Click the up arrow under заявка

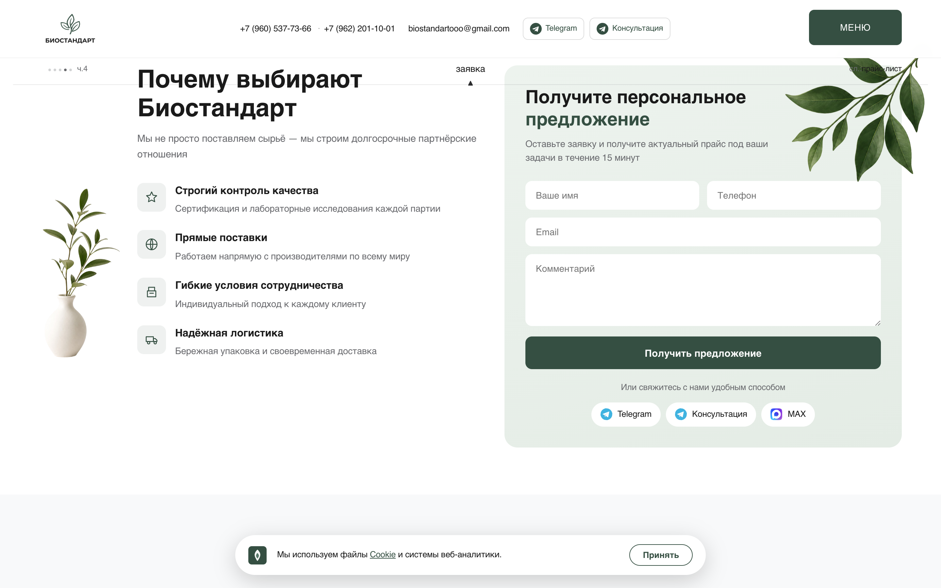[x=470, y=83]
